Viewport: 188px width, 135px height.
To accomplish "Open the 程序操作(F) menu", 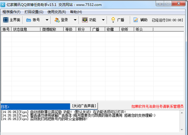I will click(x=11, y=12).
